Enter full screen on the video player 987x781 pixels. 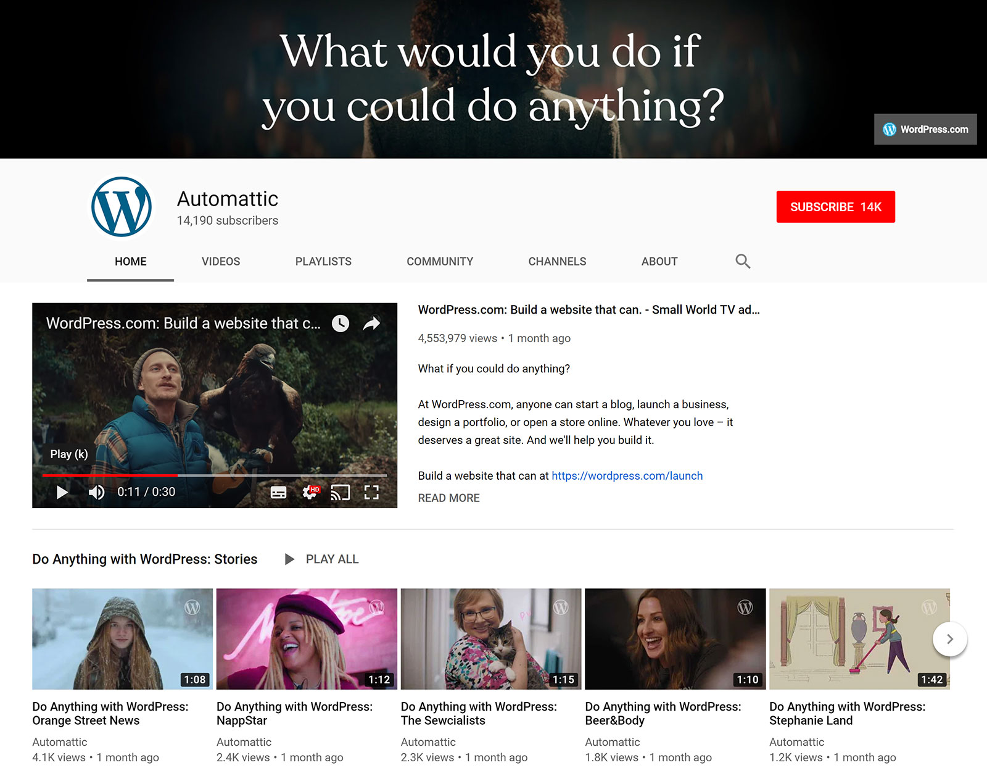tap(371, 492)
